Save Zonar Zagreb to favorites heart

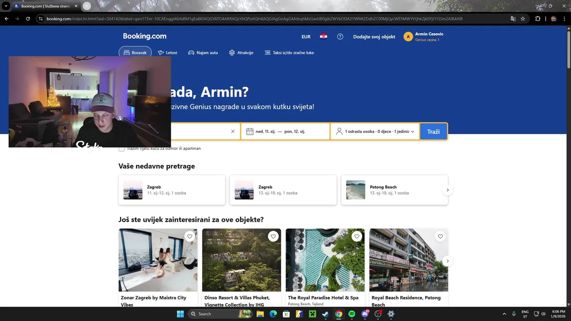tap(190, 237)
